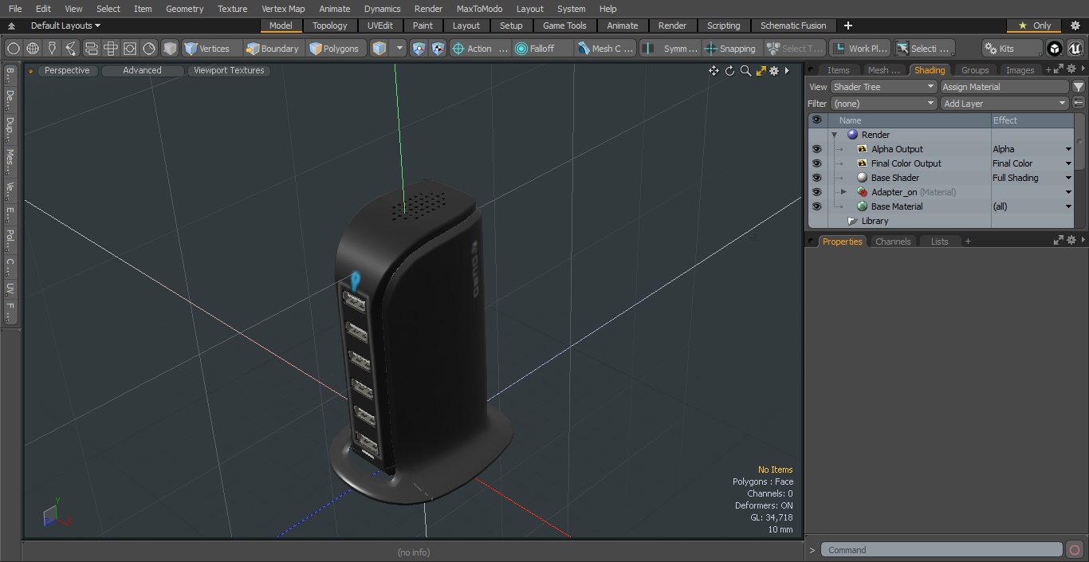Click the Shader Tree scrollbar
1089x562 pixels.
[1080, 141]
